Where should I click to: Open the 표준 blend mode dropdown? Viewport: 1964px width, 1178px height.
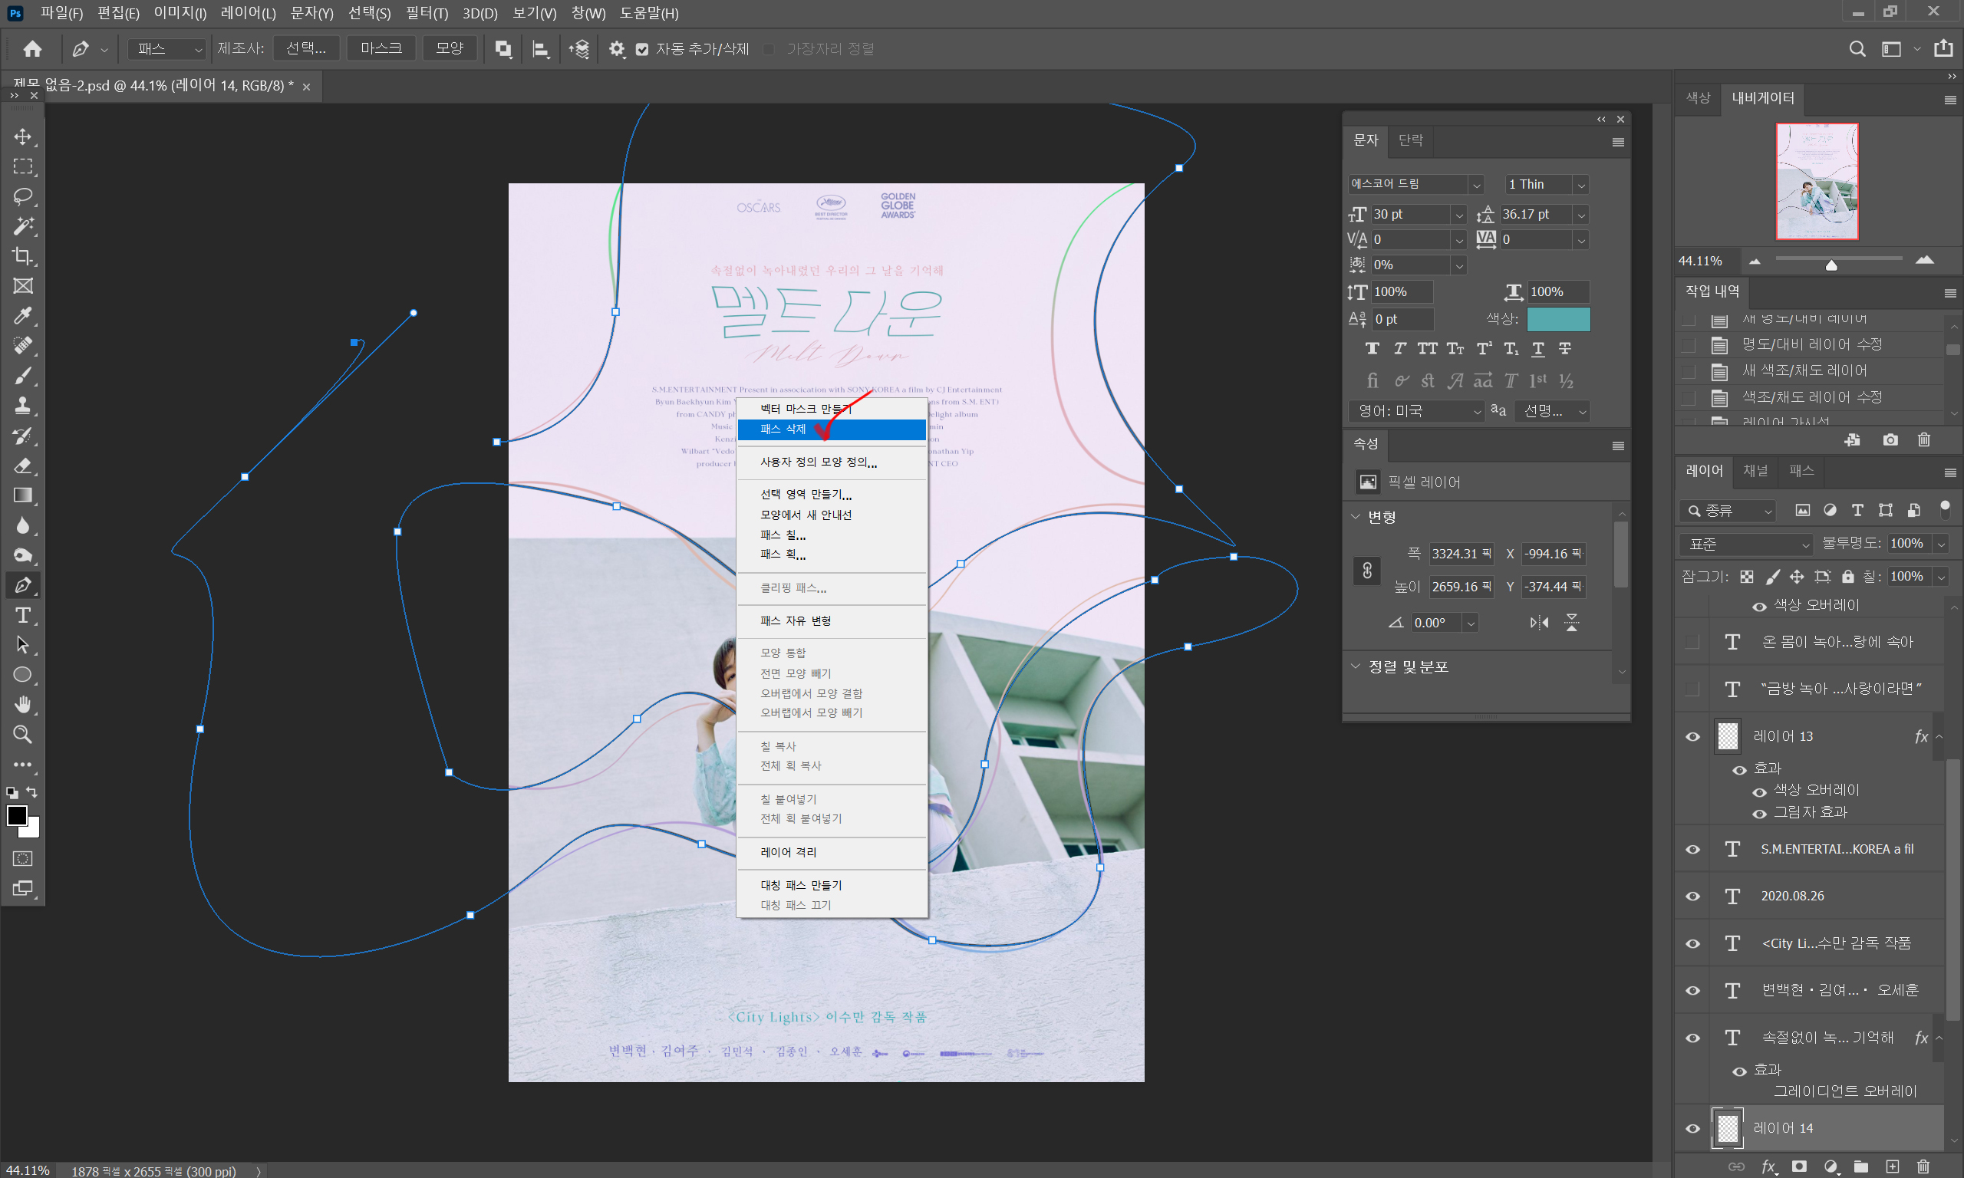pyautogui.click(x=1745, y=544)
